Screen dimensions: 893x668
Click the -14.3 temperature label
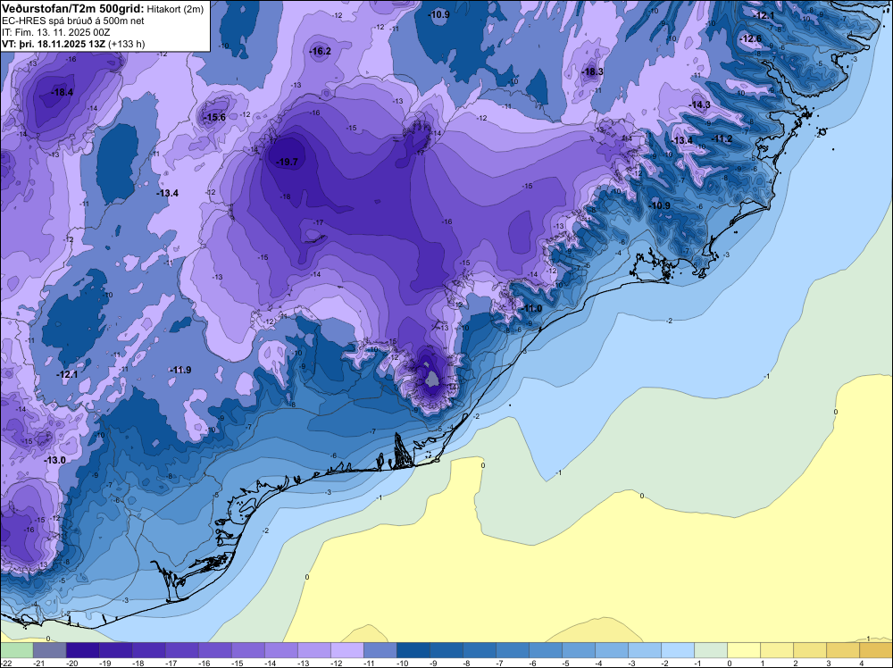[699, 104]
